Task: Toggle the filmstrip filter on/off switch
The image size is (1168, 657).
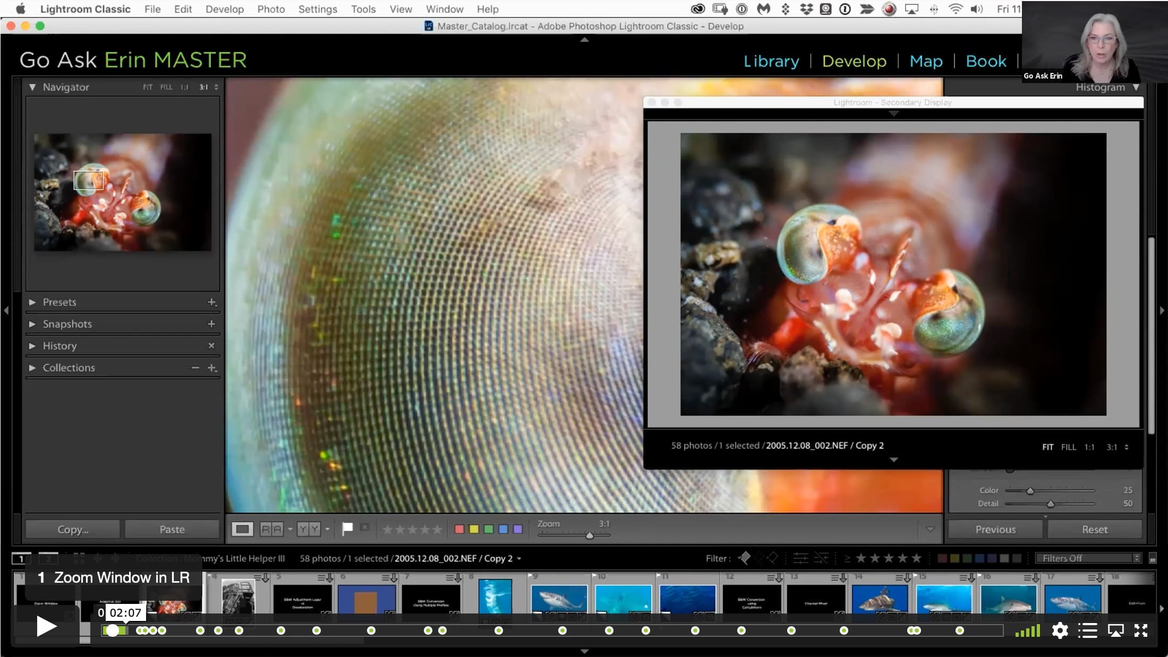Action: 1153,558
